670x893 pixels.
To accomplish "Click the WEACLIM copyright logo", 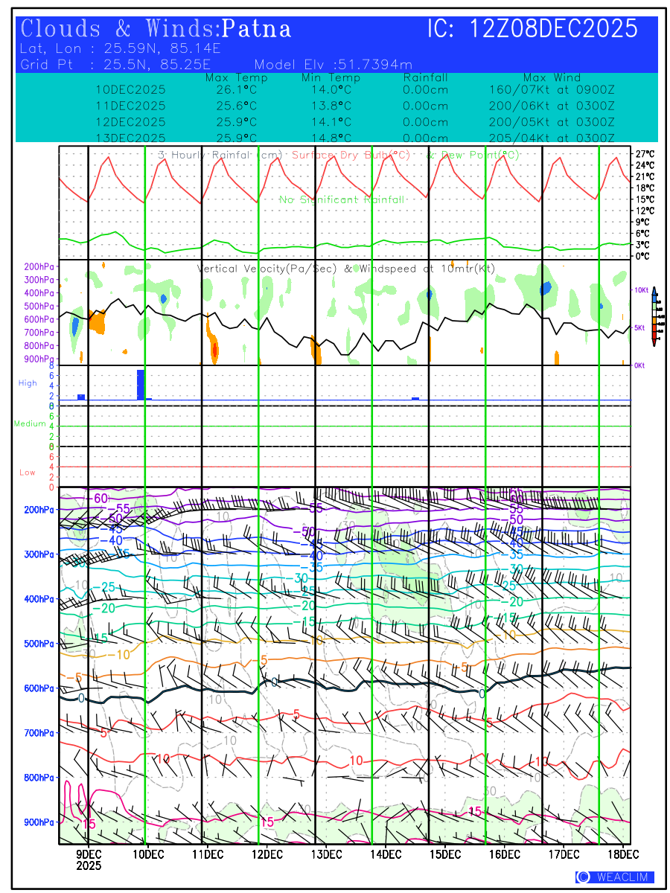I will (x=614, y=877).
